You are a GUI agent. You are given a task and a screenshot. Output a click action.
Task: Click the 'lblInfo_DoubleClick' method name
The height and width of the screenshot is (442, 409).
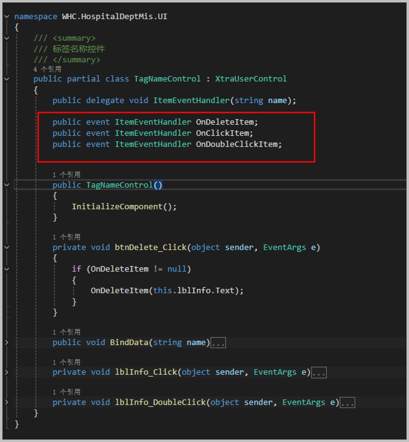(160, 402)
